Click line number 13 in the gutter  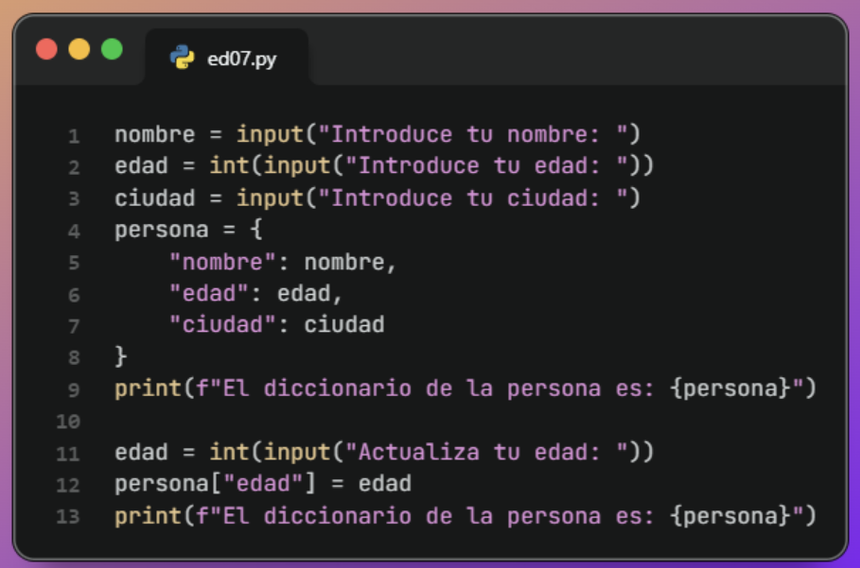[70, 517]
